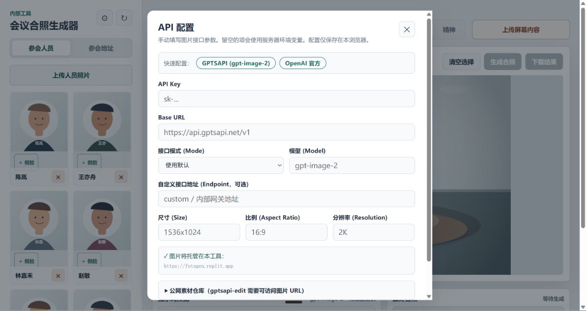586x311 pixels.
Task: Add 侧脸 photo for 赵敏
Action: coord(89,261)
